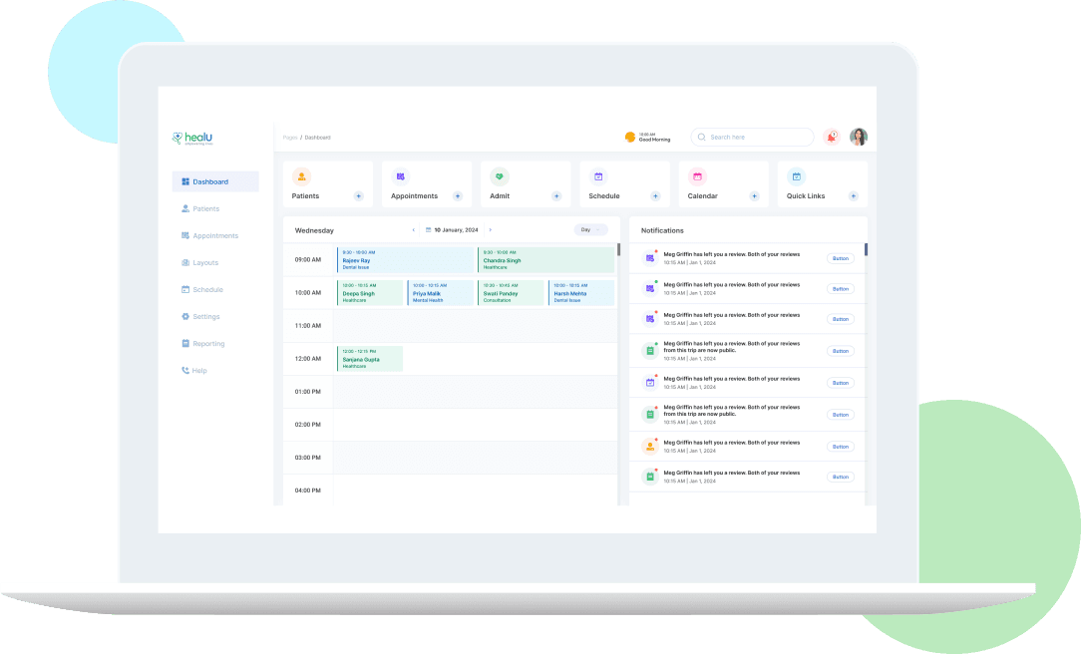Click the Calendar card pink icon

(x=697, y=176)
